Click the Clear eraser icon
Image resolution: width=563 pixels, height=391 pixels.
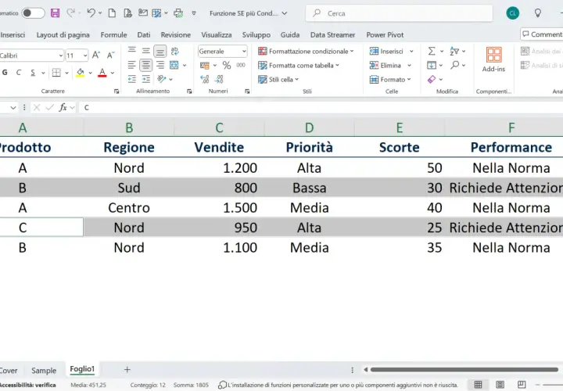[x=432, y=79]
